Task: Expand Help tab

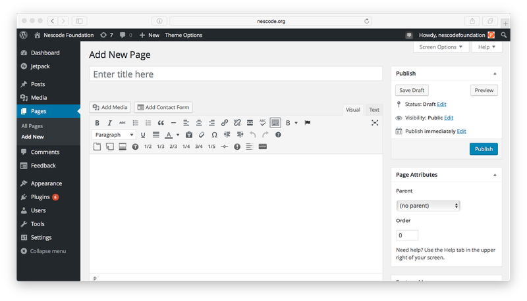Action: pos(487,47)
